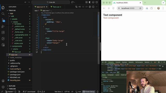
Task: Open nuxt.config.ts file
Action: pyautogui.click(x=15, y=69)
